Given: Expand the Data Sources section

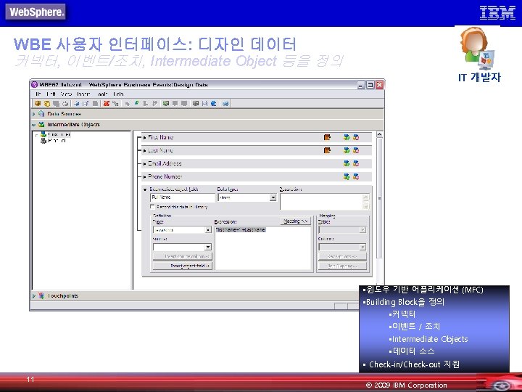Looking at the screenshot, I should 33,114.
